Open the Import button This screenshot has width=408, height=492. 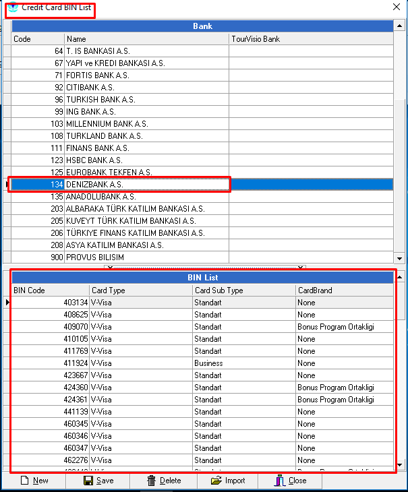pyautogui.click(x=228, y=481)
